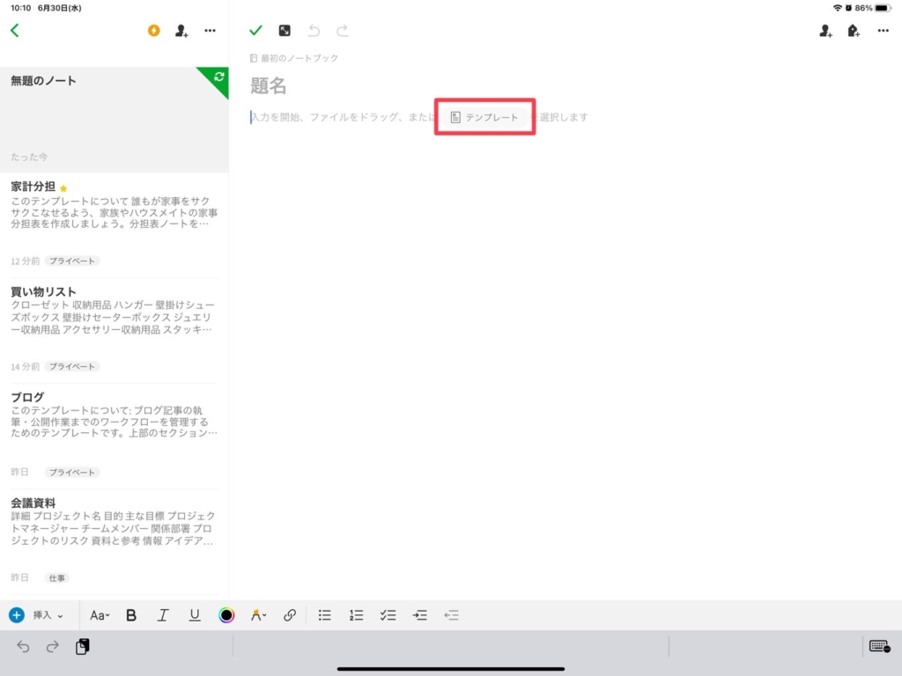Viewport: 902px width, 676px height.
Task: Toggle bold formatting
Action: pyautogui.click(x=131, y=615)
